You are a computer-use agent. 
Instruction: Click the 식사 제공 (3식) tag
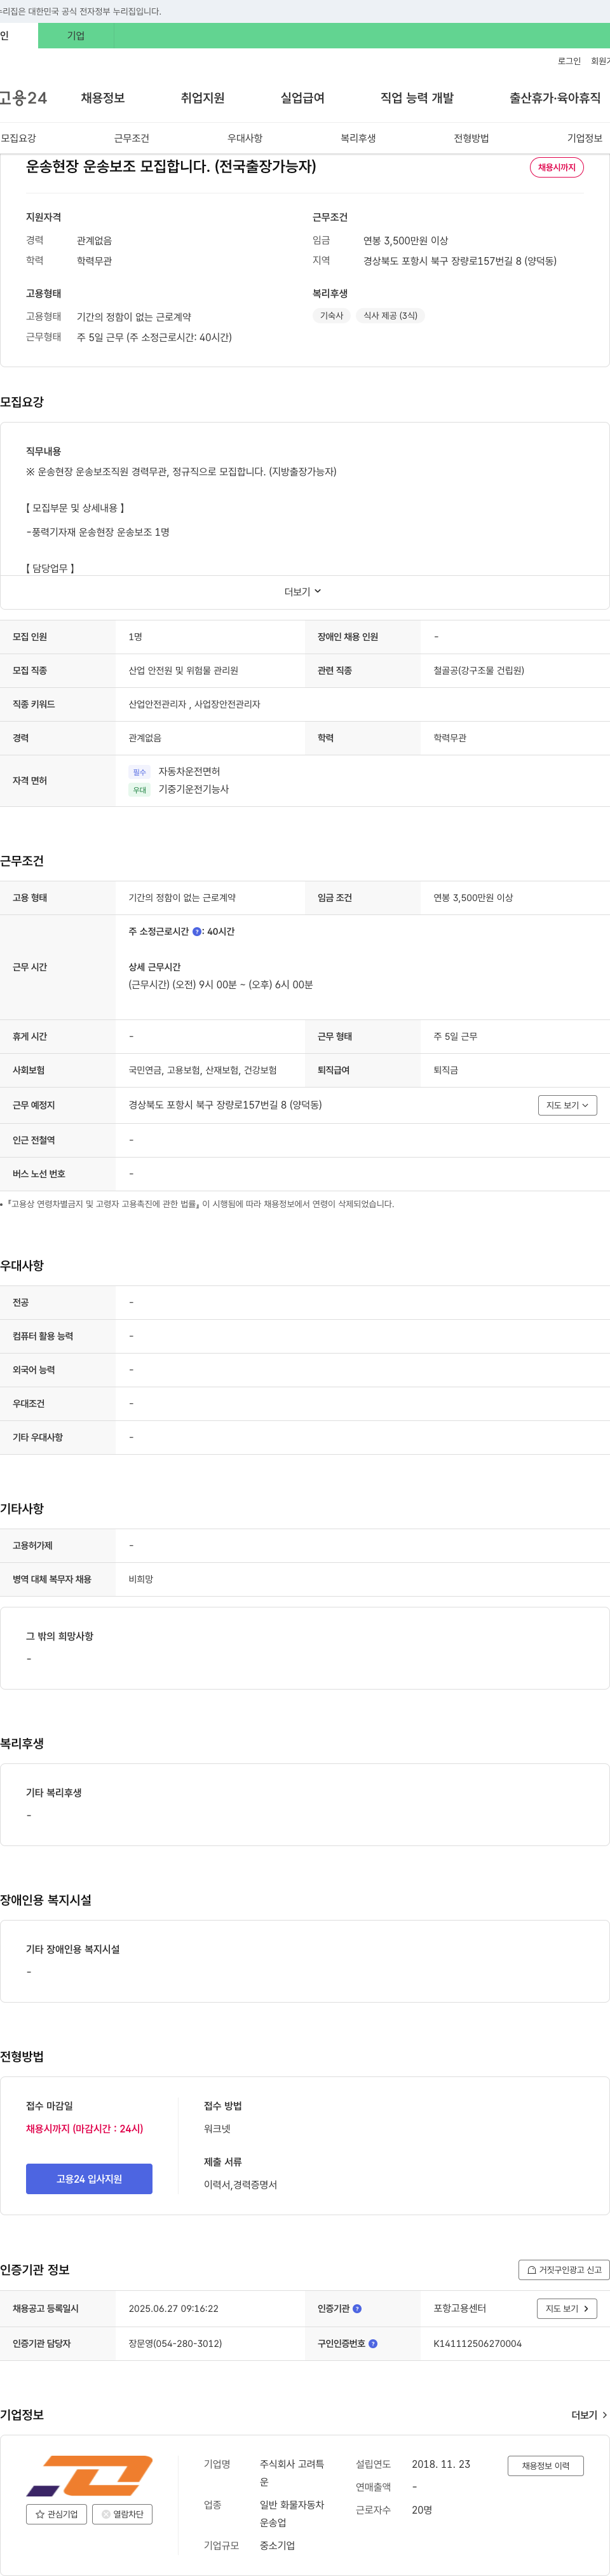tap(390, 316)
